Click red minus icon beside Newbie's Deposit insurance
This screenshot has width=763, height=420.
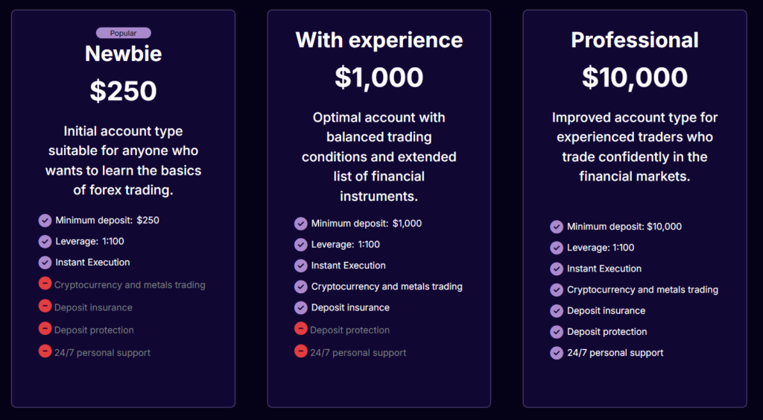click(45, 307)
